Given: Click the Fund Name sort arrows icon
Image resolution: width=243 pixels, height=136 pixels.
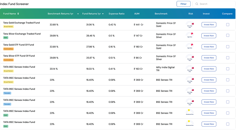Looking at the screenshot, I should (x=18, y=14).
